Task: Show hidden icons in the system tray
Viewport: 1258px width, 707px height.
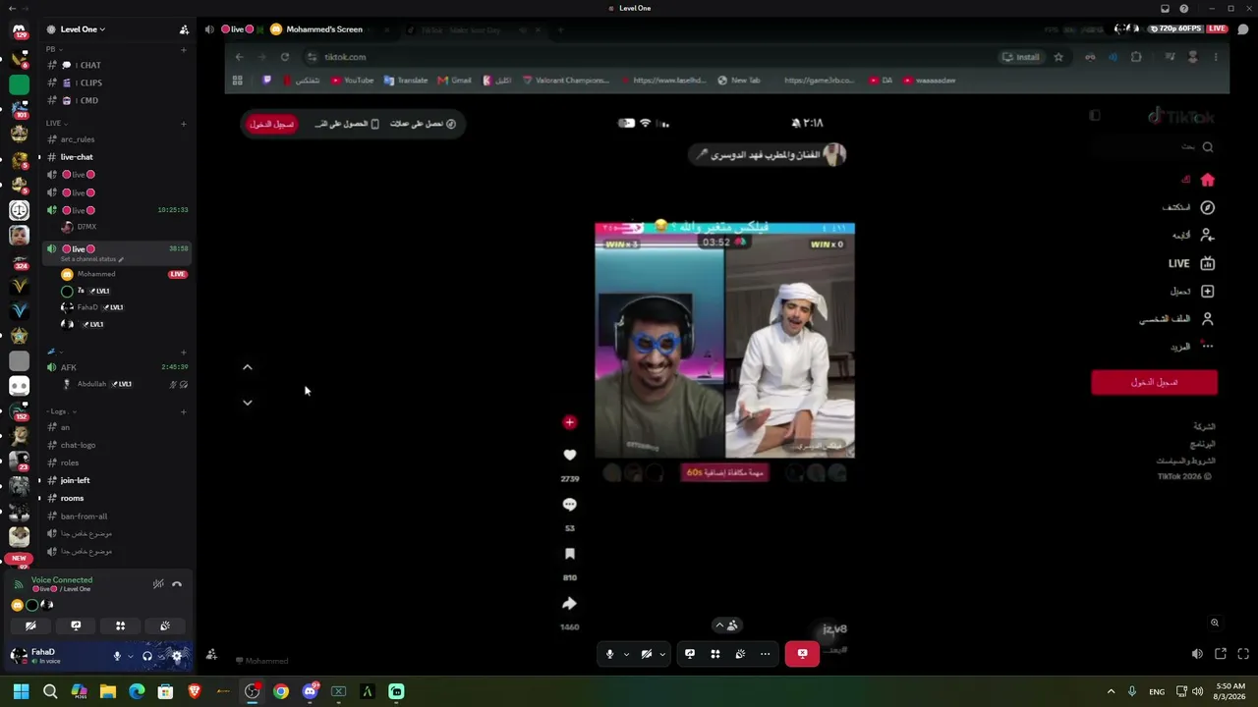Action: (1111, 691)
